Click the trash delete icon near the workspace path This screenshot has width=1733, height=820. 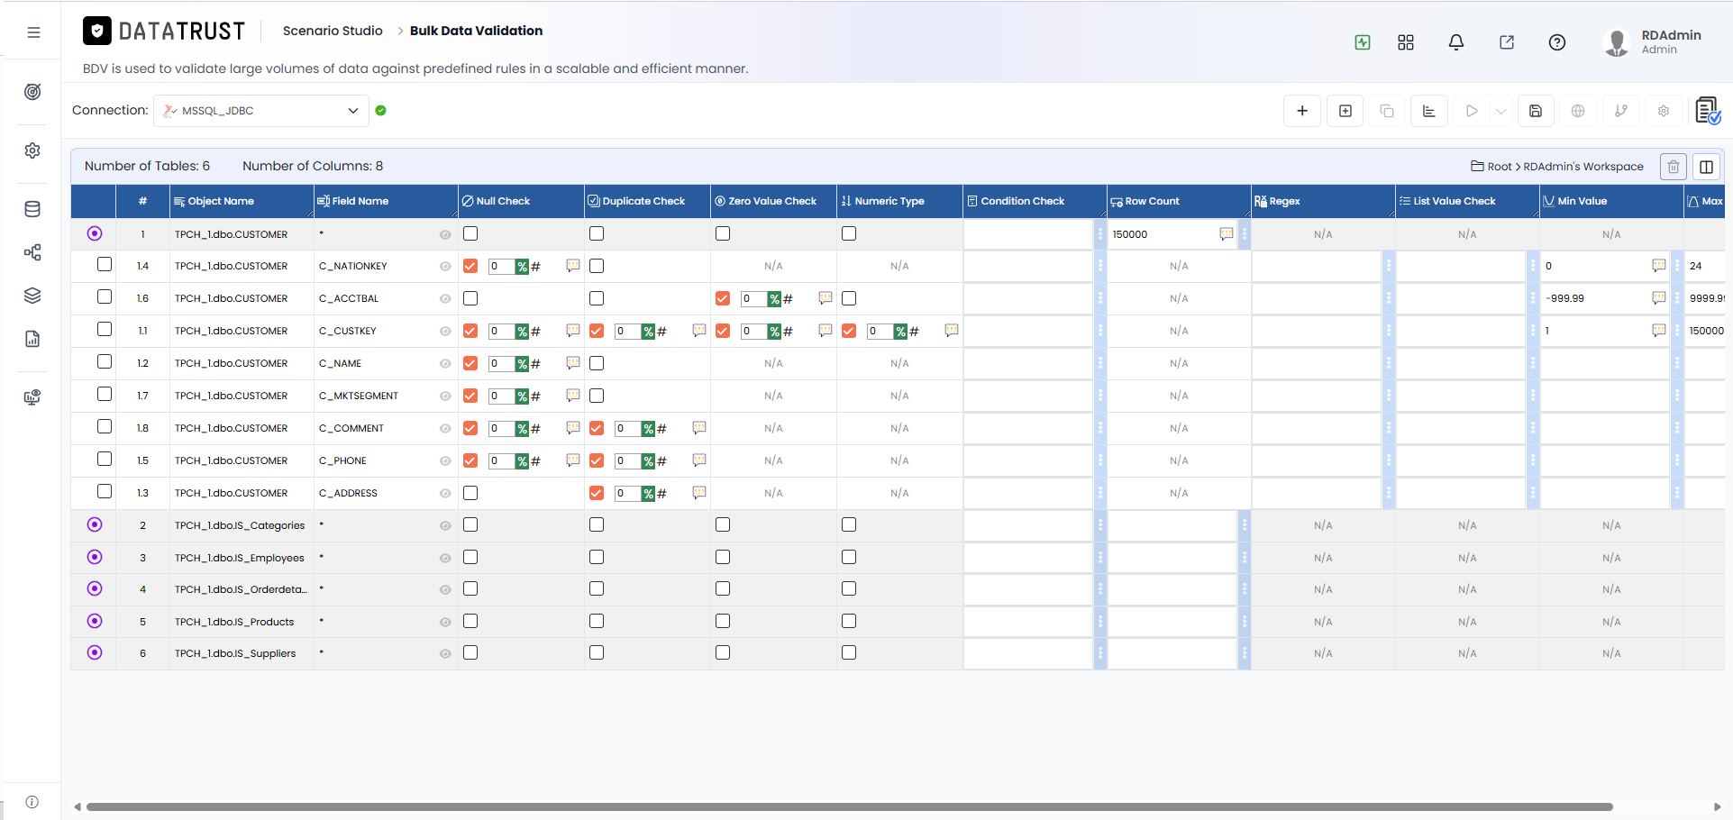1673,167
